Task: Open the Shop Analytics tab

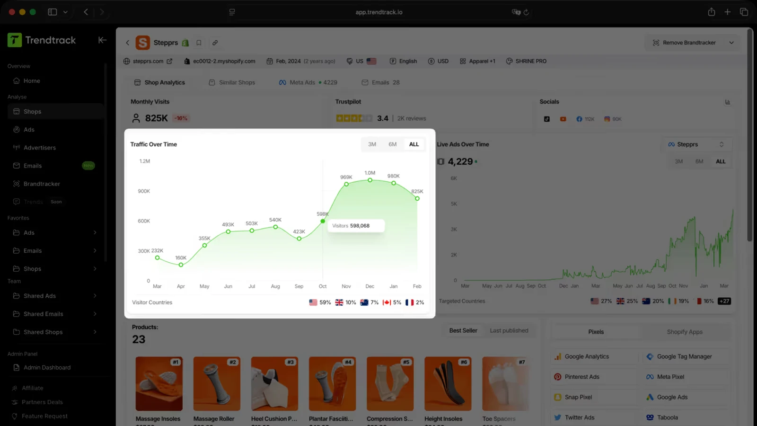Action: tap(159, 82)
